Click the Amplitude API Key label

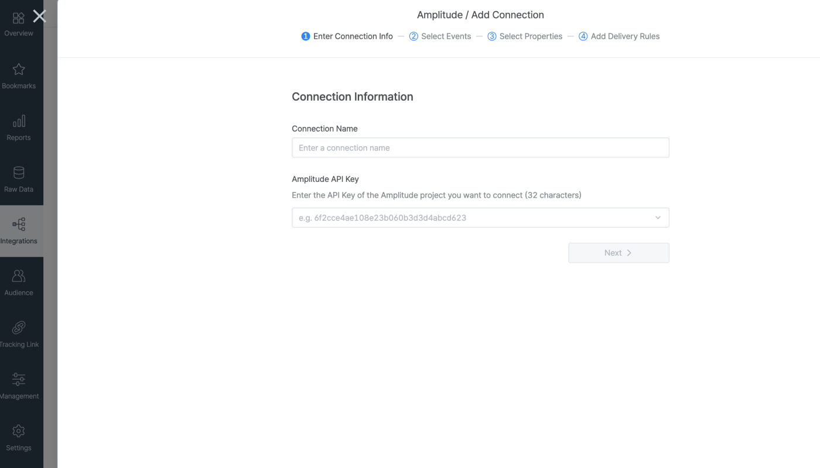[325, 179]
